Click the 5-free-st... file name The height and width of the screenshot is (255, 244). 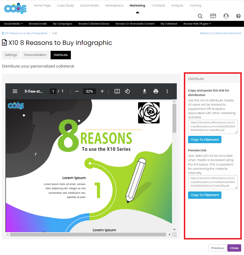click(34, 91)
